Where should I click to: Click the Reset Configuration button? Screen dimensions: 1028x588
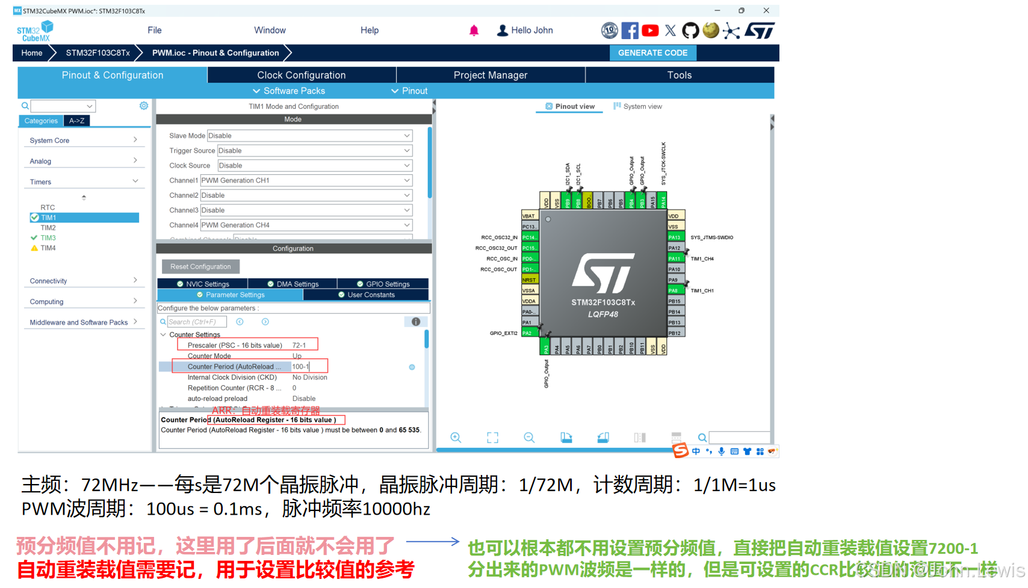tap(200, 266)
